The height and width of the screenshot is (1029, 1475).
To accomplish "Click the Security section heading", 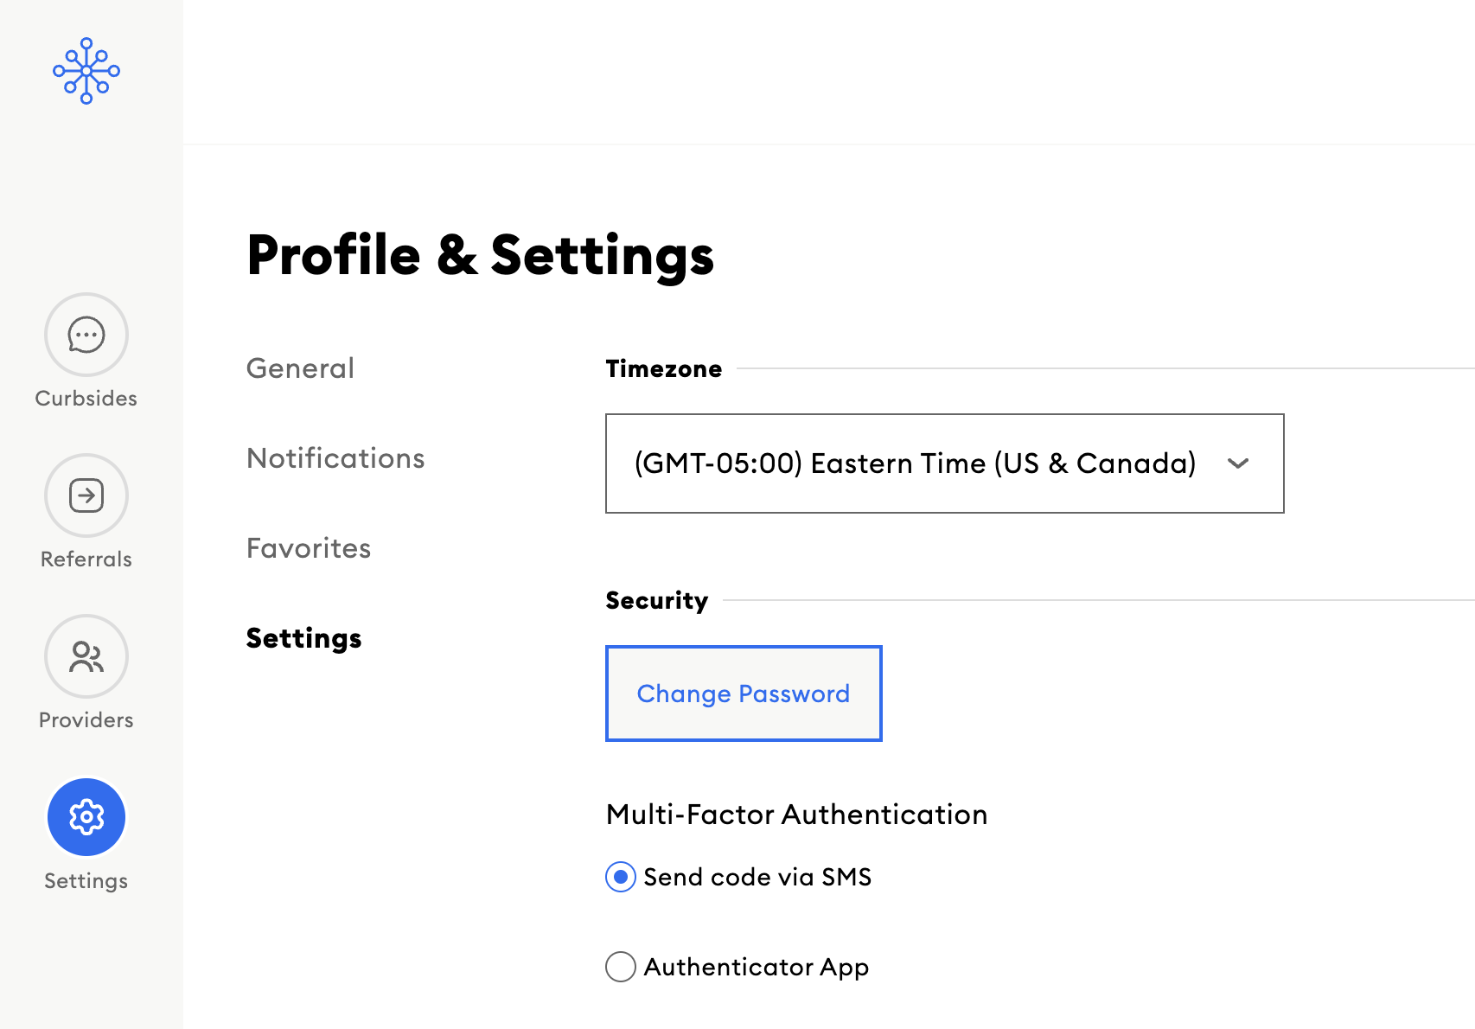I will point(657,600).
